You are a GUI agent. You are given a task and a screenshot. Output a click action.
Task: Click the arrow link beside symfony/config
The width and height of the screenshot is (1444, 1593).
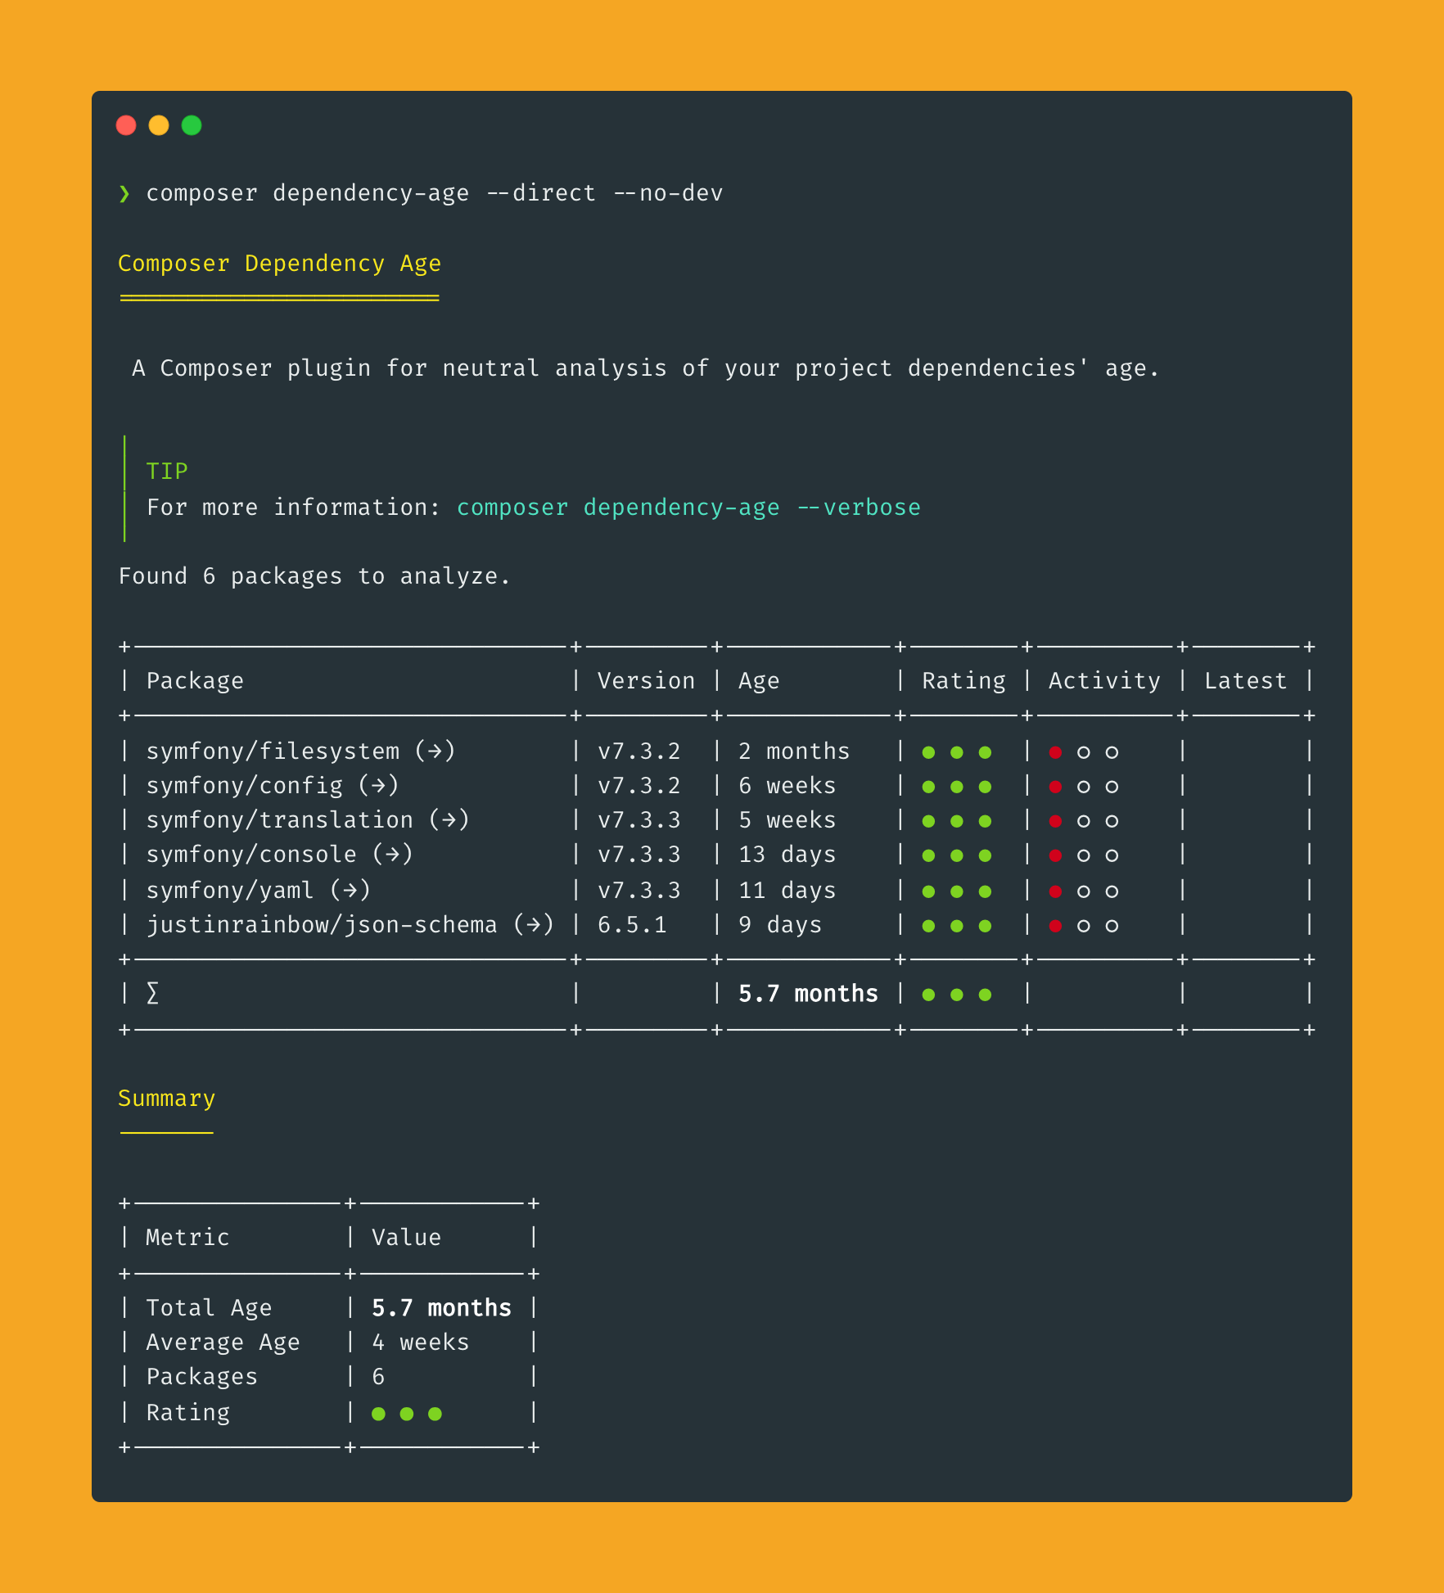coord(378,785)
